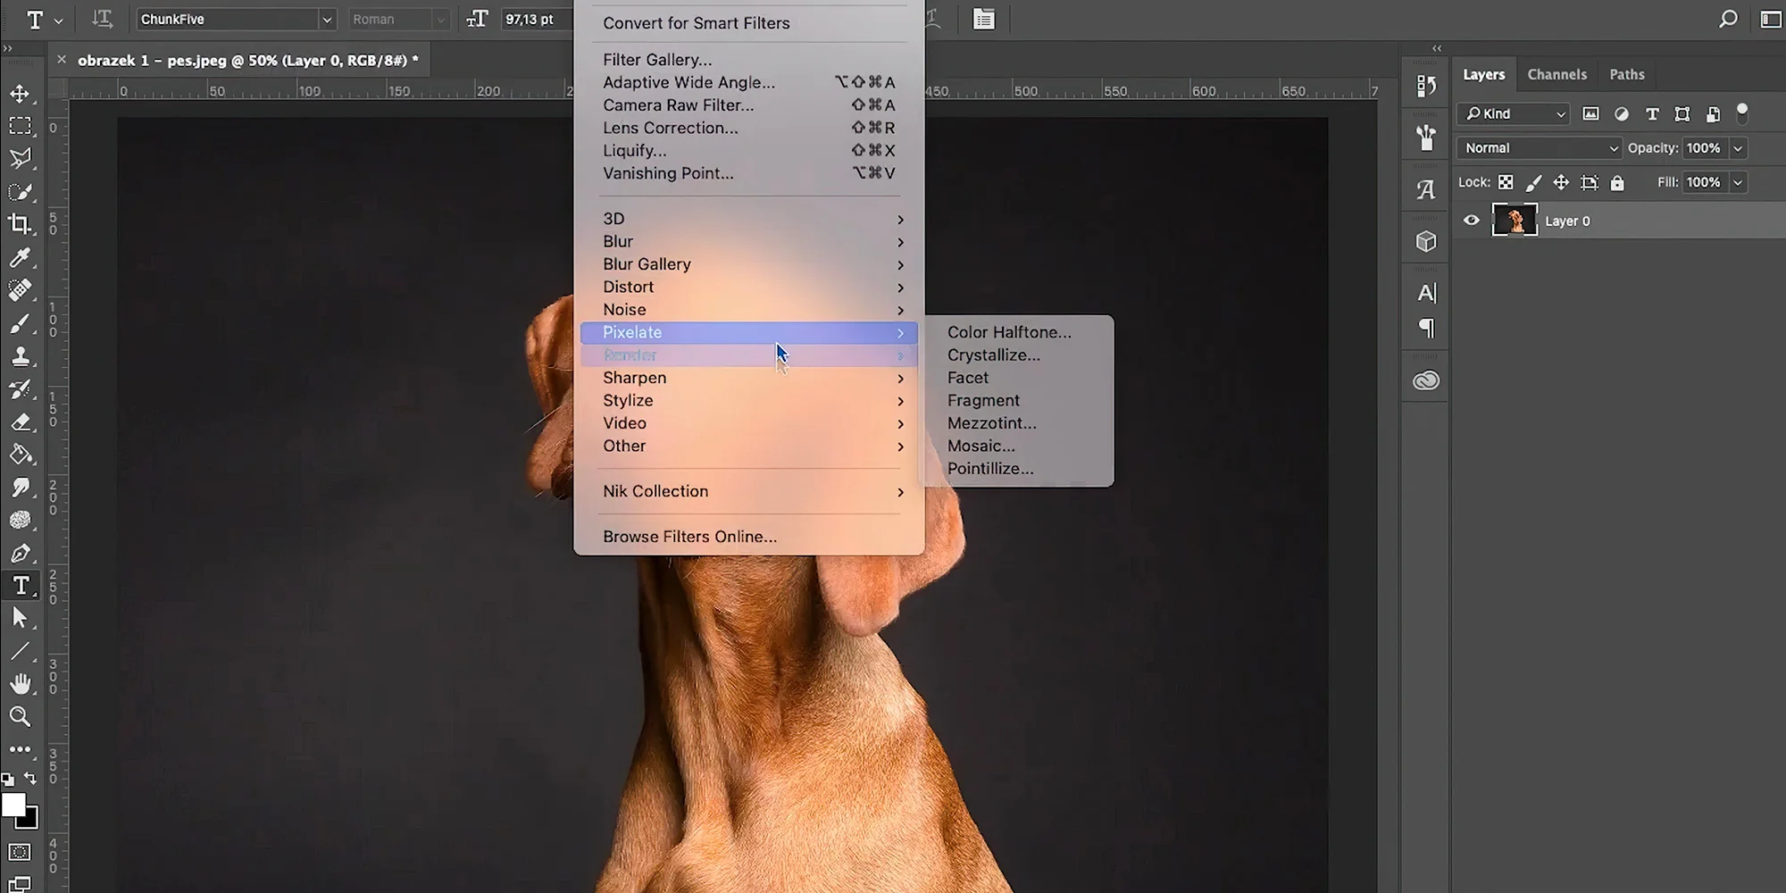Viewport: 1786px width, 893px height.
Task: Select the Type tool in the toolbar
Action: (21, 585)
